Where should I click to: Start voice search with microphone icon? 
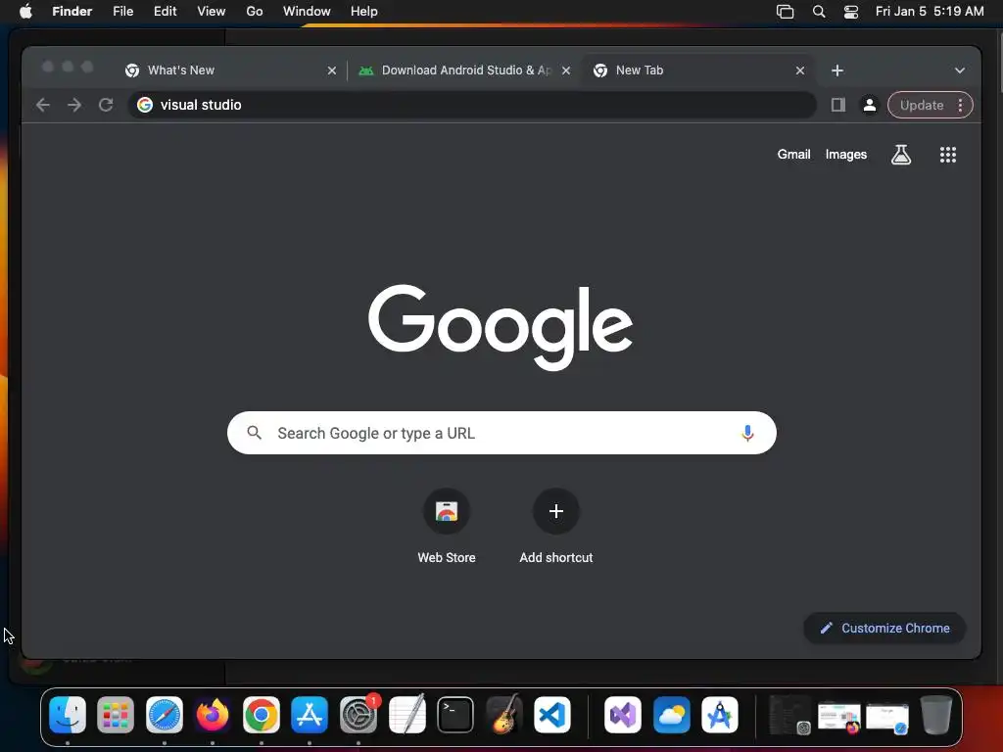click(747, 433)
